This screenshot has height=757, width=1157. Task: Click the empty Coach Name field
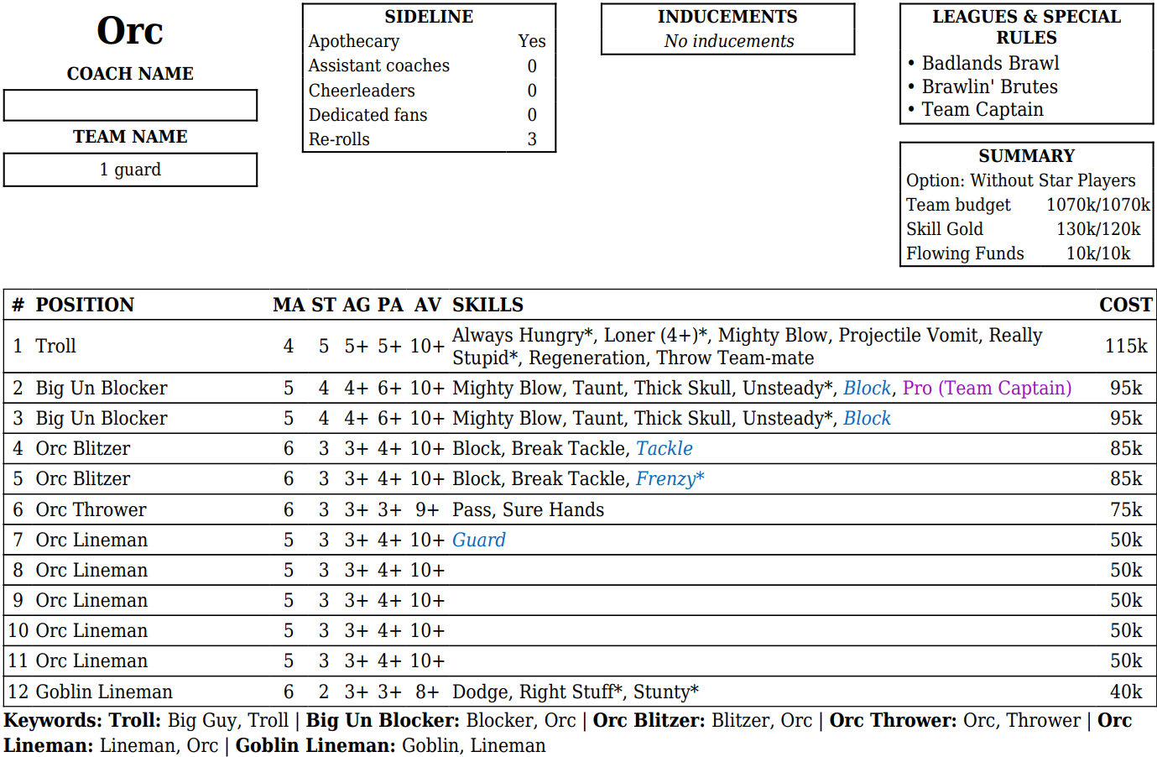130,106
